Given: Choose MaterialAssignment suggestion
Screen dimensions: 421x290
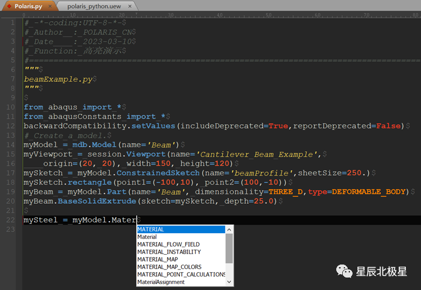Looking at the screenshot, I should pyautogui.click(x=181, y=282).
